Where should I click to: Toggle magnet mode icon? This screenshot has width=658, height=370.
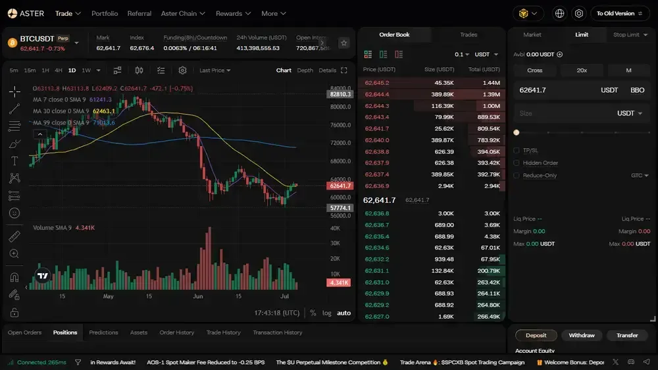[x=14, y=277]
